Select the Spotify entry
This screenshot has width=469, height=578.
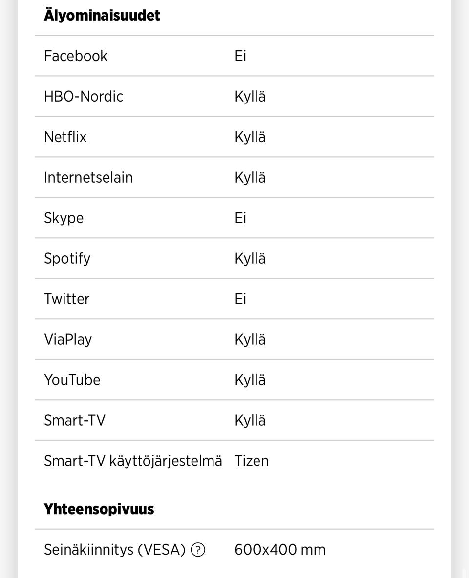67,258
